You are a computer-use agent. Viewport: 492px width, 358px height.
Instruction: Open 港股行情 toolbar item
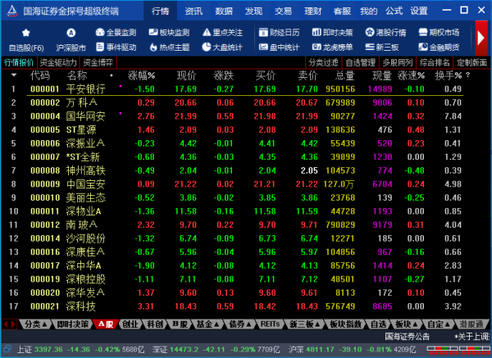pos(385,32)
